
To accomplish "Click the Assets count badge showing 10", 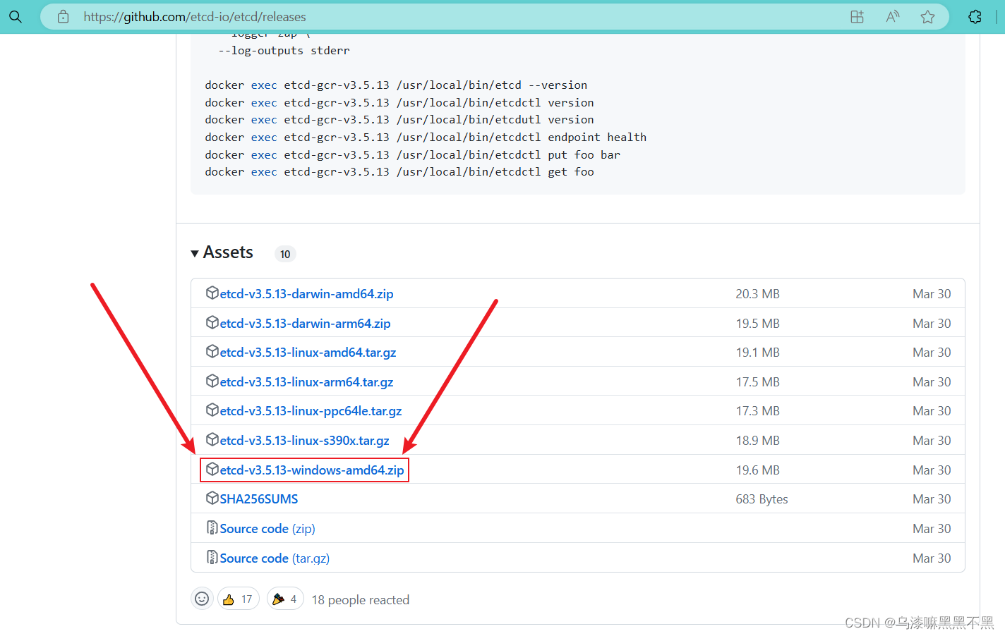I will click(285, 254).
